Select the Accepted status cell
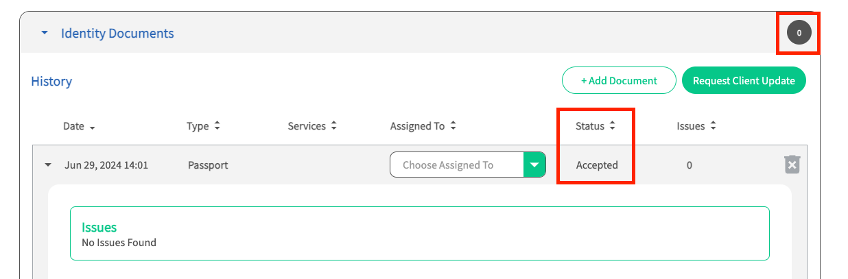This screenshot has height=279, width=848. click(597, 165)
